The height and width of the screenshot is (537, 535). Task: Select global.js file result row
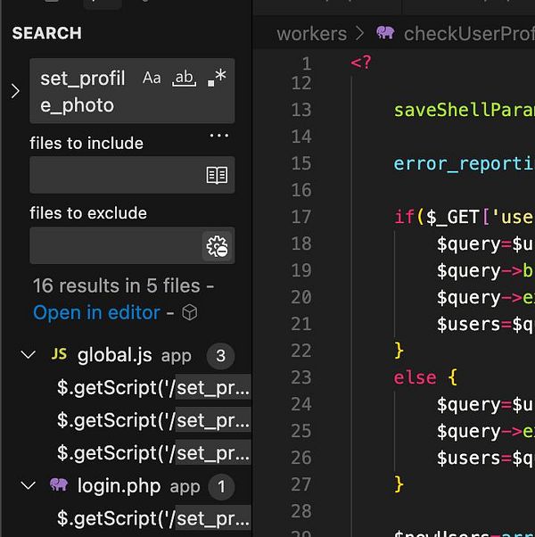tap(126, 356)
